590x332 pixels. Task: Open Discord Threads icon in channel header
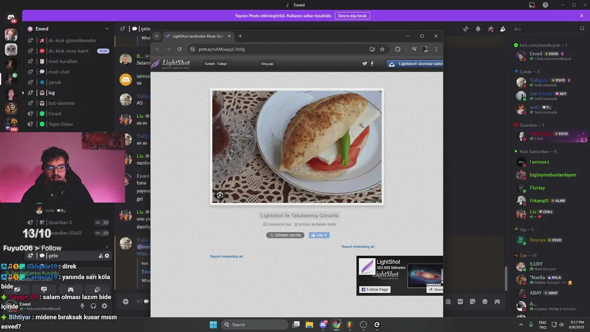466,29
